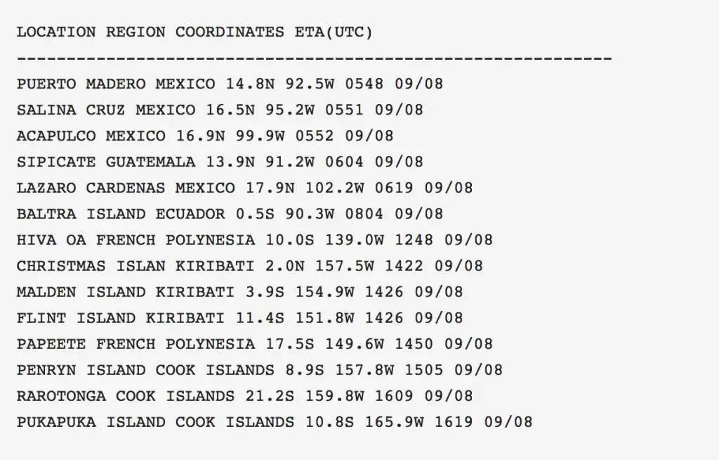The image size is (719, 460).
Task: Click the ETA(UTC) header label
Action: pos(334,32)
